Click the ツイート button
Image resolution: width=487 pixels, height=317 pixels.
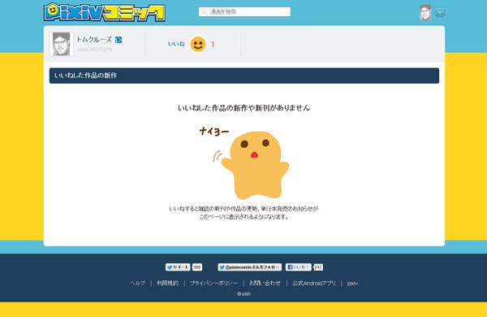coord(178,267)
